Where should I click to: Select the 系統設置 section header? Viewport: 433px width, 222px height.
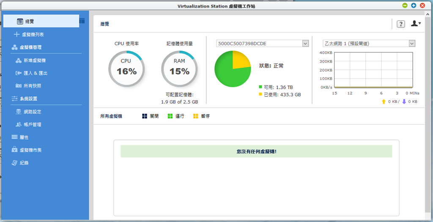28,99
